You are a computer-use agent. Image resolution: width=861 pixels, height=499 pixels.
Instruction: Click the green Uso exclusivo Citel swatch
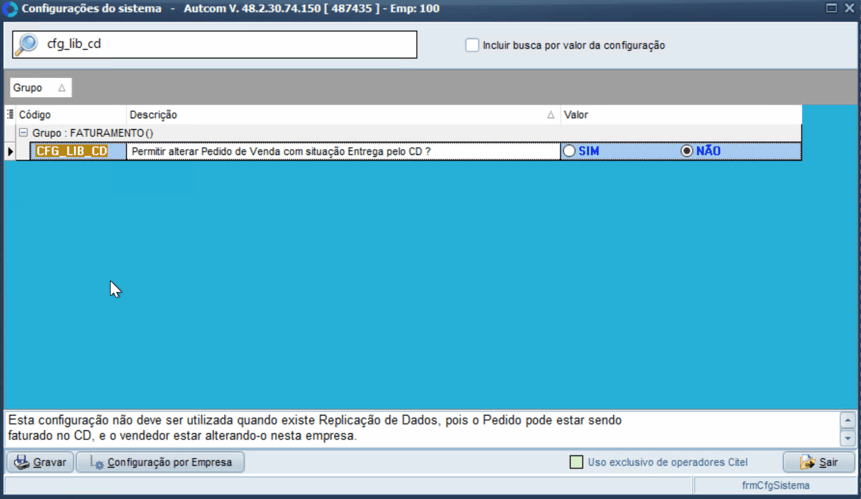(x=577, y=462)
